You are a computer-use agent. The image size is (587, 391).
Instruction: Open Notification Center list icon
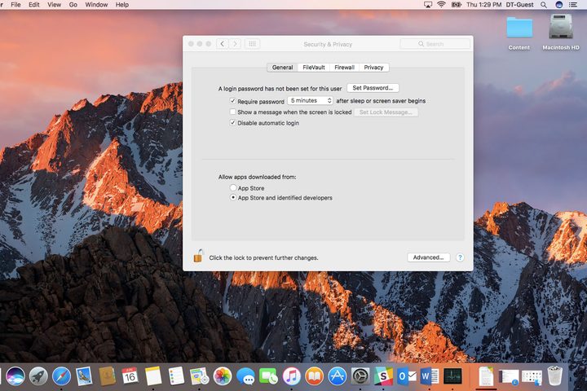573,5
